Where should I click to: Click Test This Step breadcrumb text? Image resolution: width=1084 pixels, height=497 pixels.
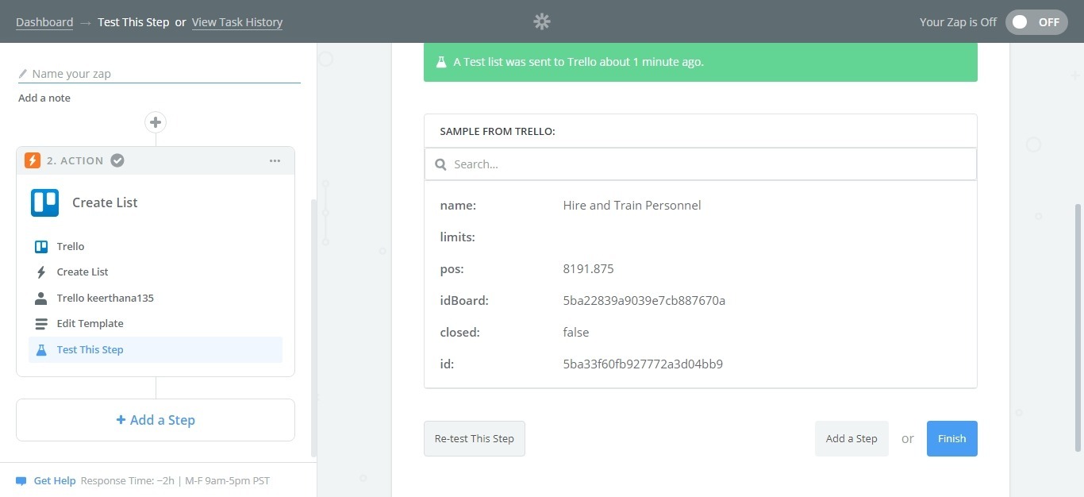133,22
